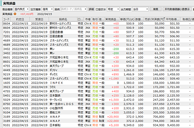The image size is (194, 128).
Task: Sort by the 取引 column header
Action: [x=95, y=19]
